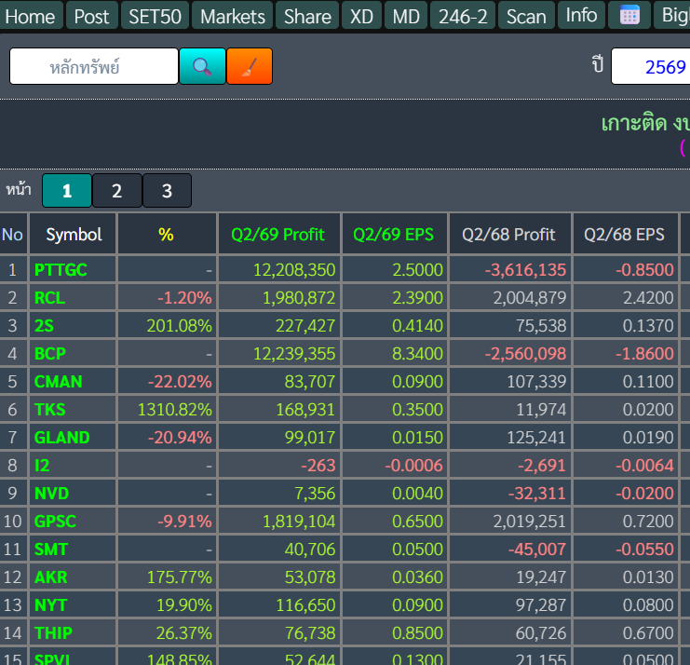The width and height of the screenshot is (690, 665).
Task: Focus the หลักทรัพย์ symbol search field
Action: click(94, 66)
